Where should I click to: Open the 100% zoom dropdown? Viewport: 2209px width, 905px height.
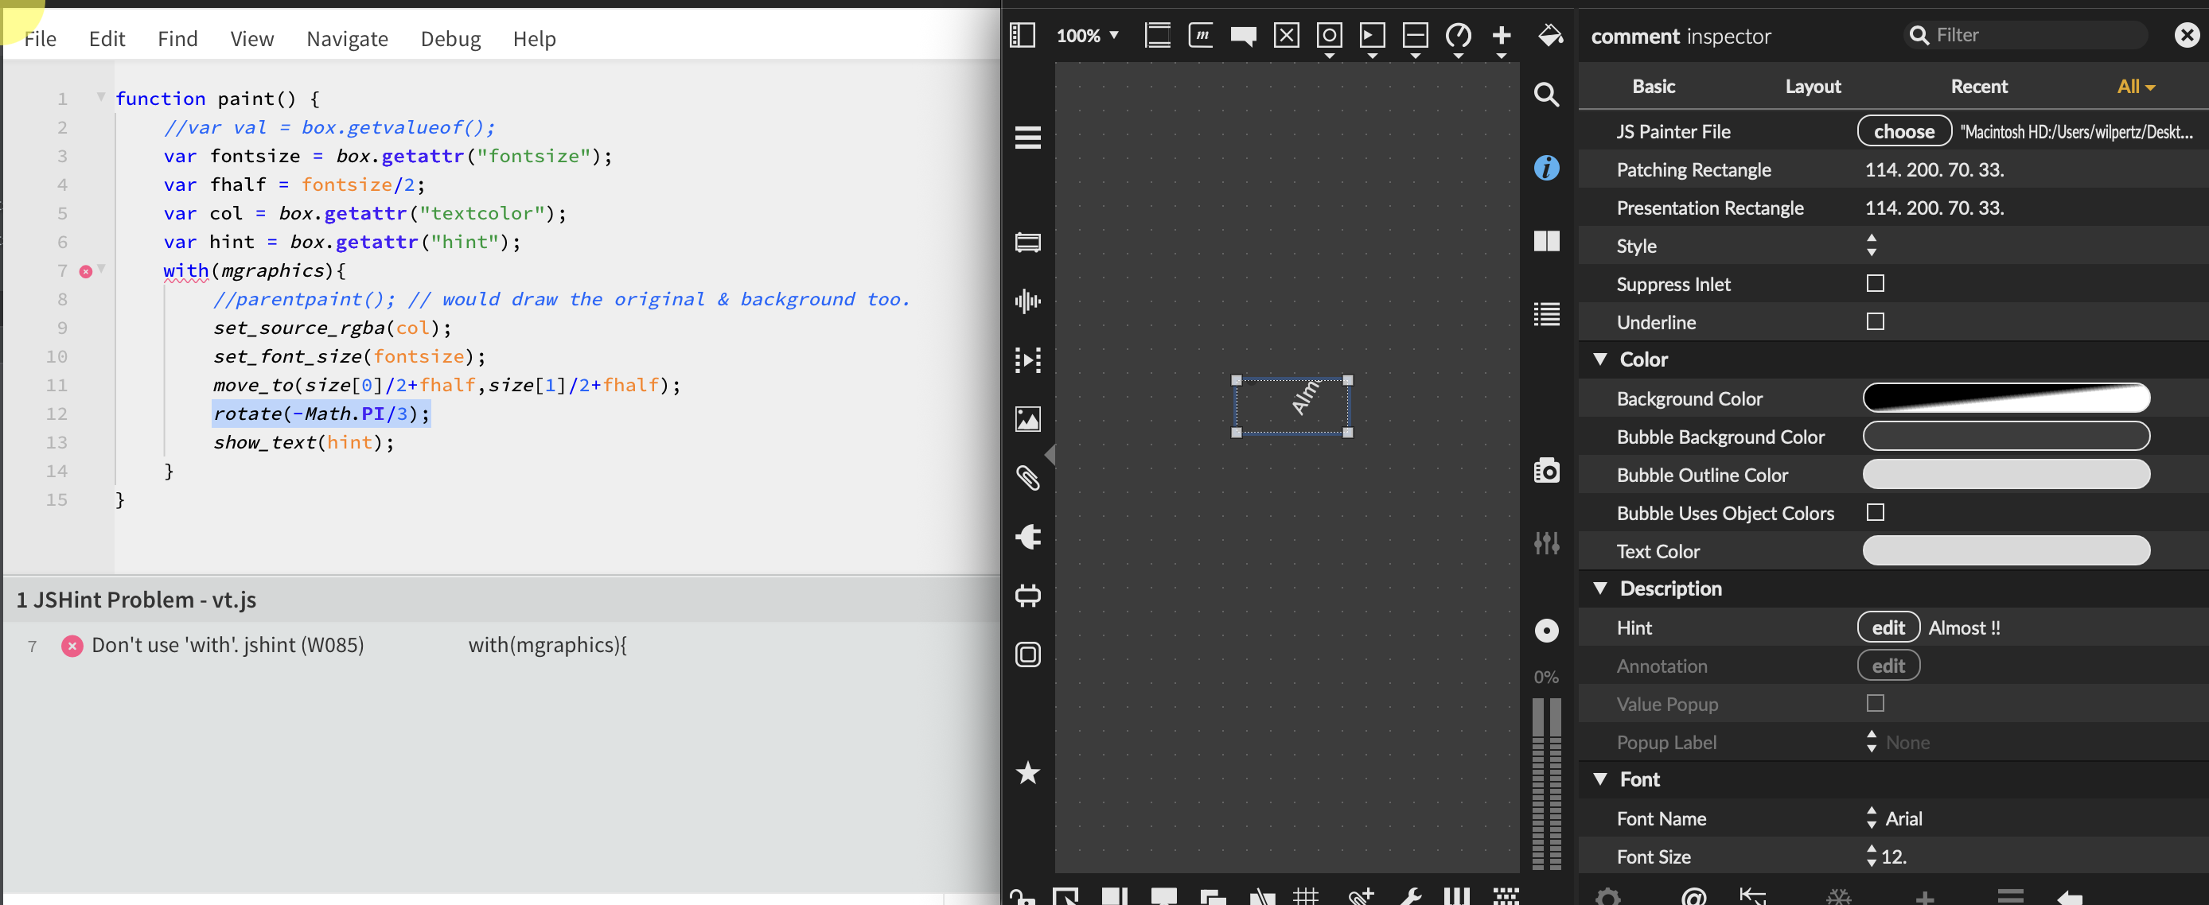[1087, 35]
